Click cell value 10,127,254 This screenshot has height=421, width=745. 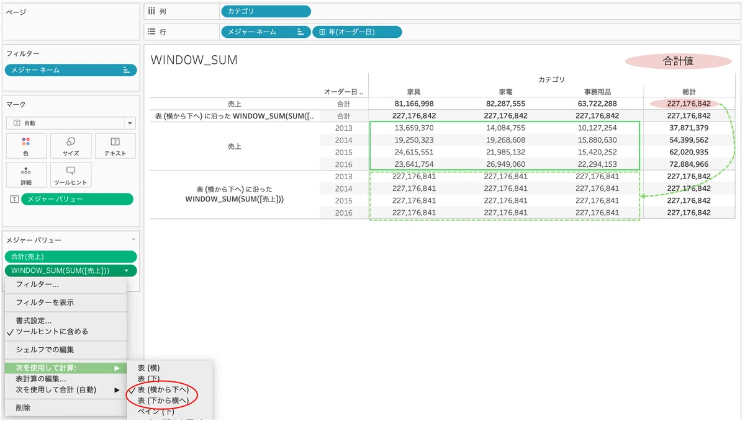click(597, 128)
